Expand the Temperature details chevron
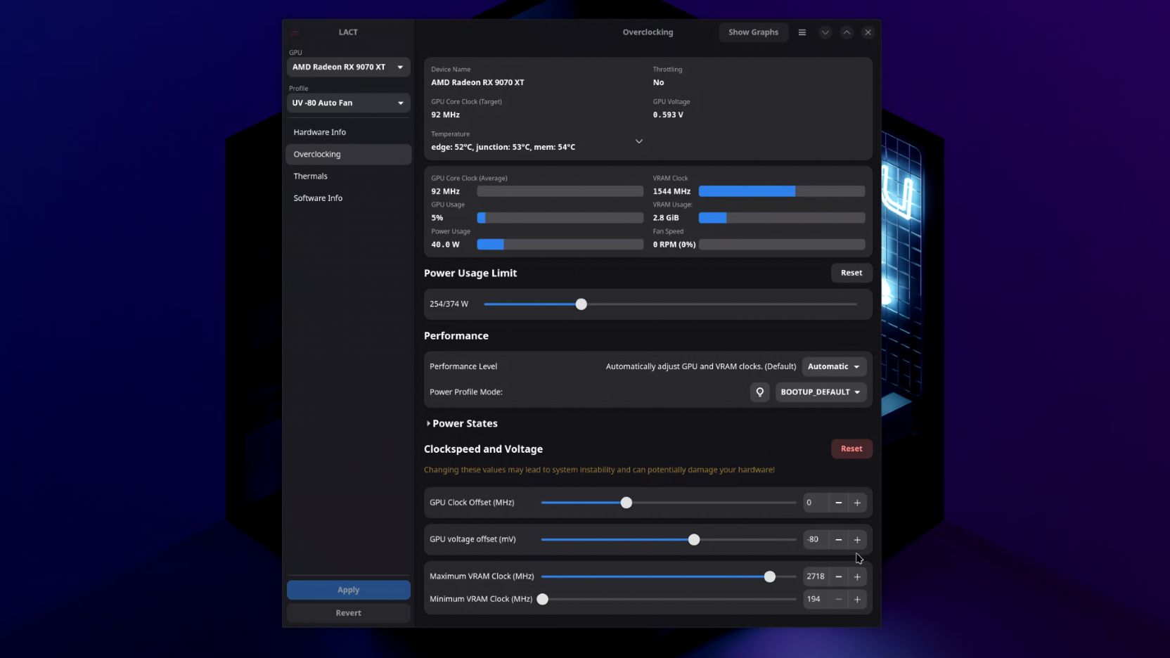The width and height of the screenshot is (1170, 658). [639, 141]
